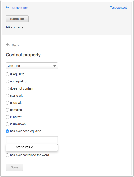
Task: Choose 'does not contain' radio button
Action: click(x=7, y=88)
